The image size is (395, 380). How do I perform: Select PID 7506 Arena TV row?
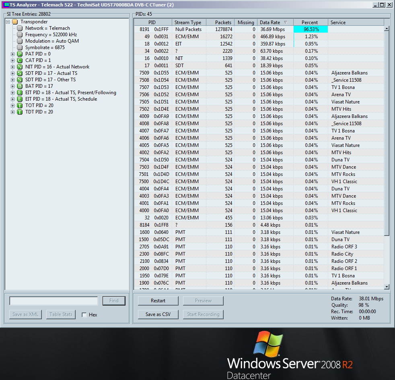[x=259, y=95]
